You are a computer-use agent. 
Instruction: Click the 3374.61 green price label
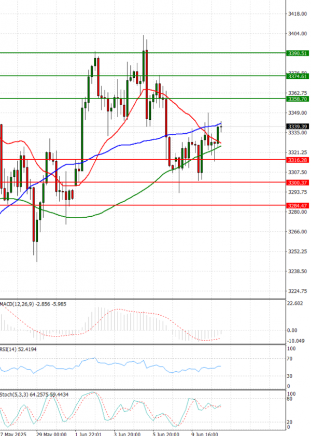[298, 76]
